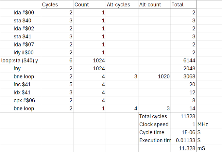Click the 'iny' instruction cell

[21, 69]
